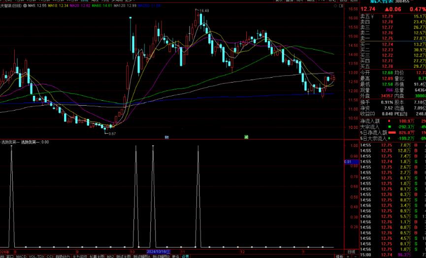This screenshot has height=258, width=426.
Task: Switch to the MACD indicator tab
Action: pos(21,257)
